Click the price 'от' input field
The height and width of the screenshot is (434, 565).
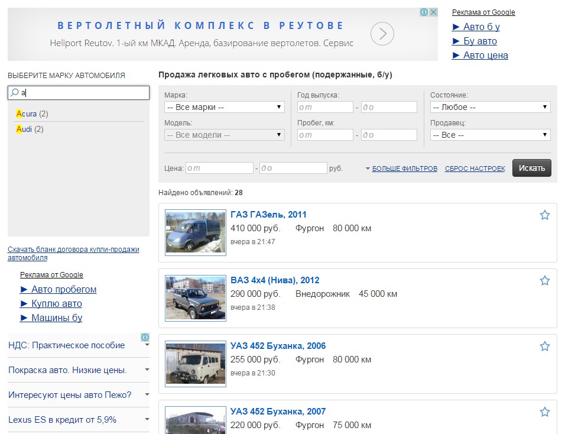click(219, 168)
